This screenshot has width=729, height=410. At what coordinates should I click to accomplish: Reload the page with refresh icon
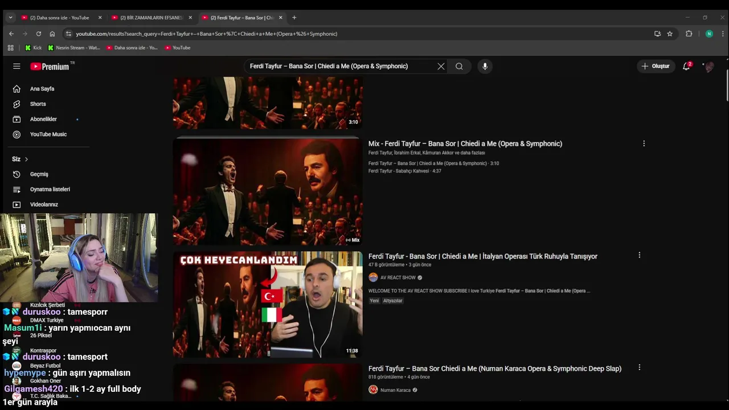click(38, 34)
